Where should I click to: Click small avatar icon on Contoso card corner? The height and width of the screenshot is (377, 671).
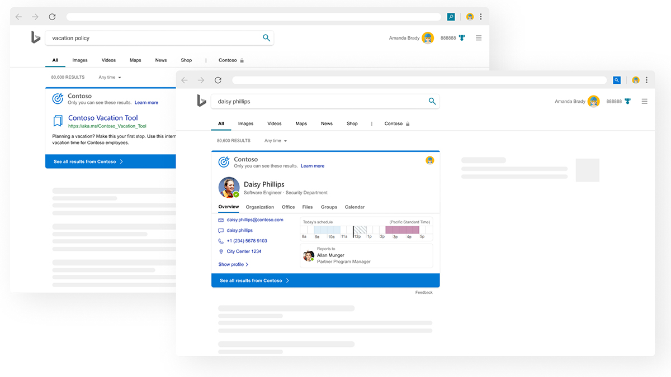click(x=429, y=160)
